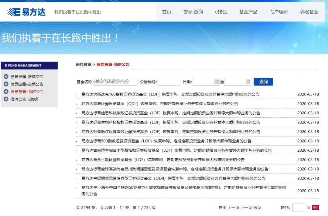The image size is (328, 216).
Task: Open 易方达中短期美元债 announcement
Action: click(x=173, y=178)
